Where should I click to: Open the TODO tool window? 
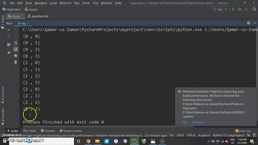pyautogui.click(x=29, y=131)
